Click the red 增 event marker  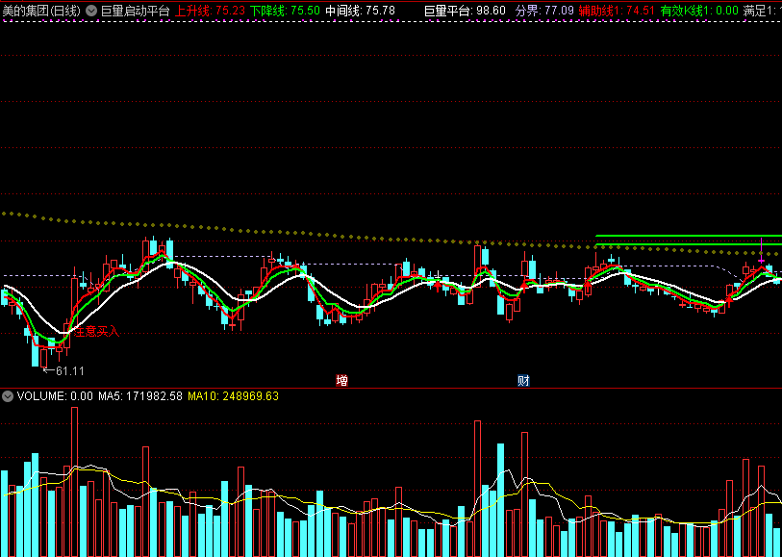[x=341, y=381]
